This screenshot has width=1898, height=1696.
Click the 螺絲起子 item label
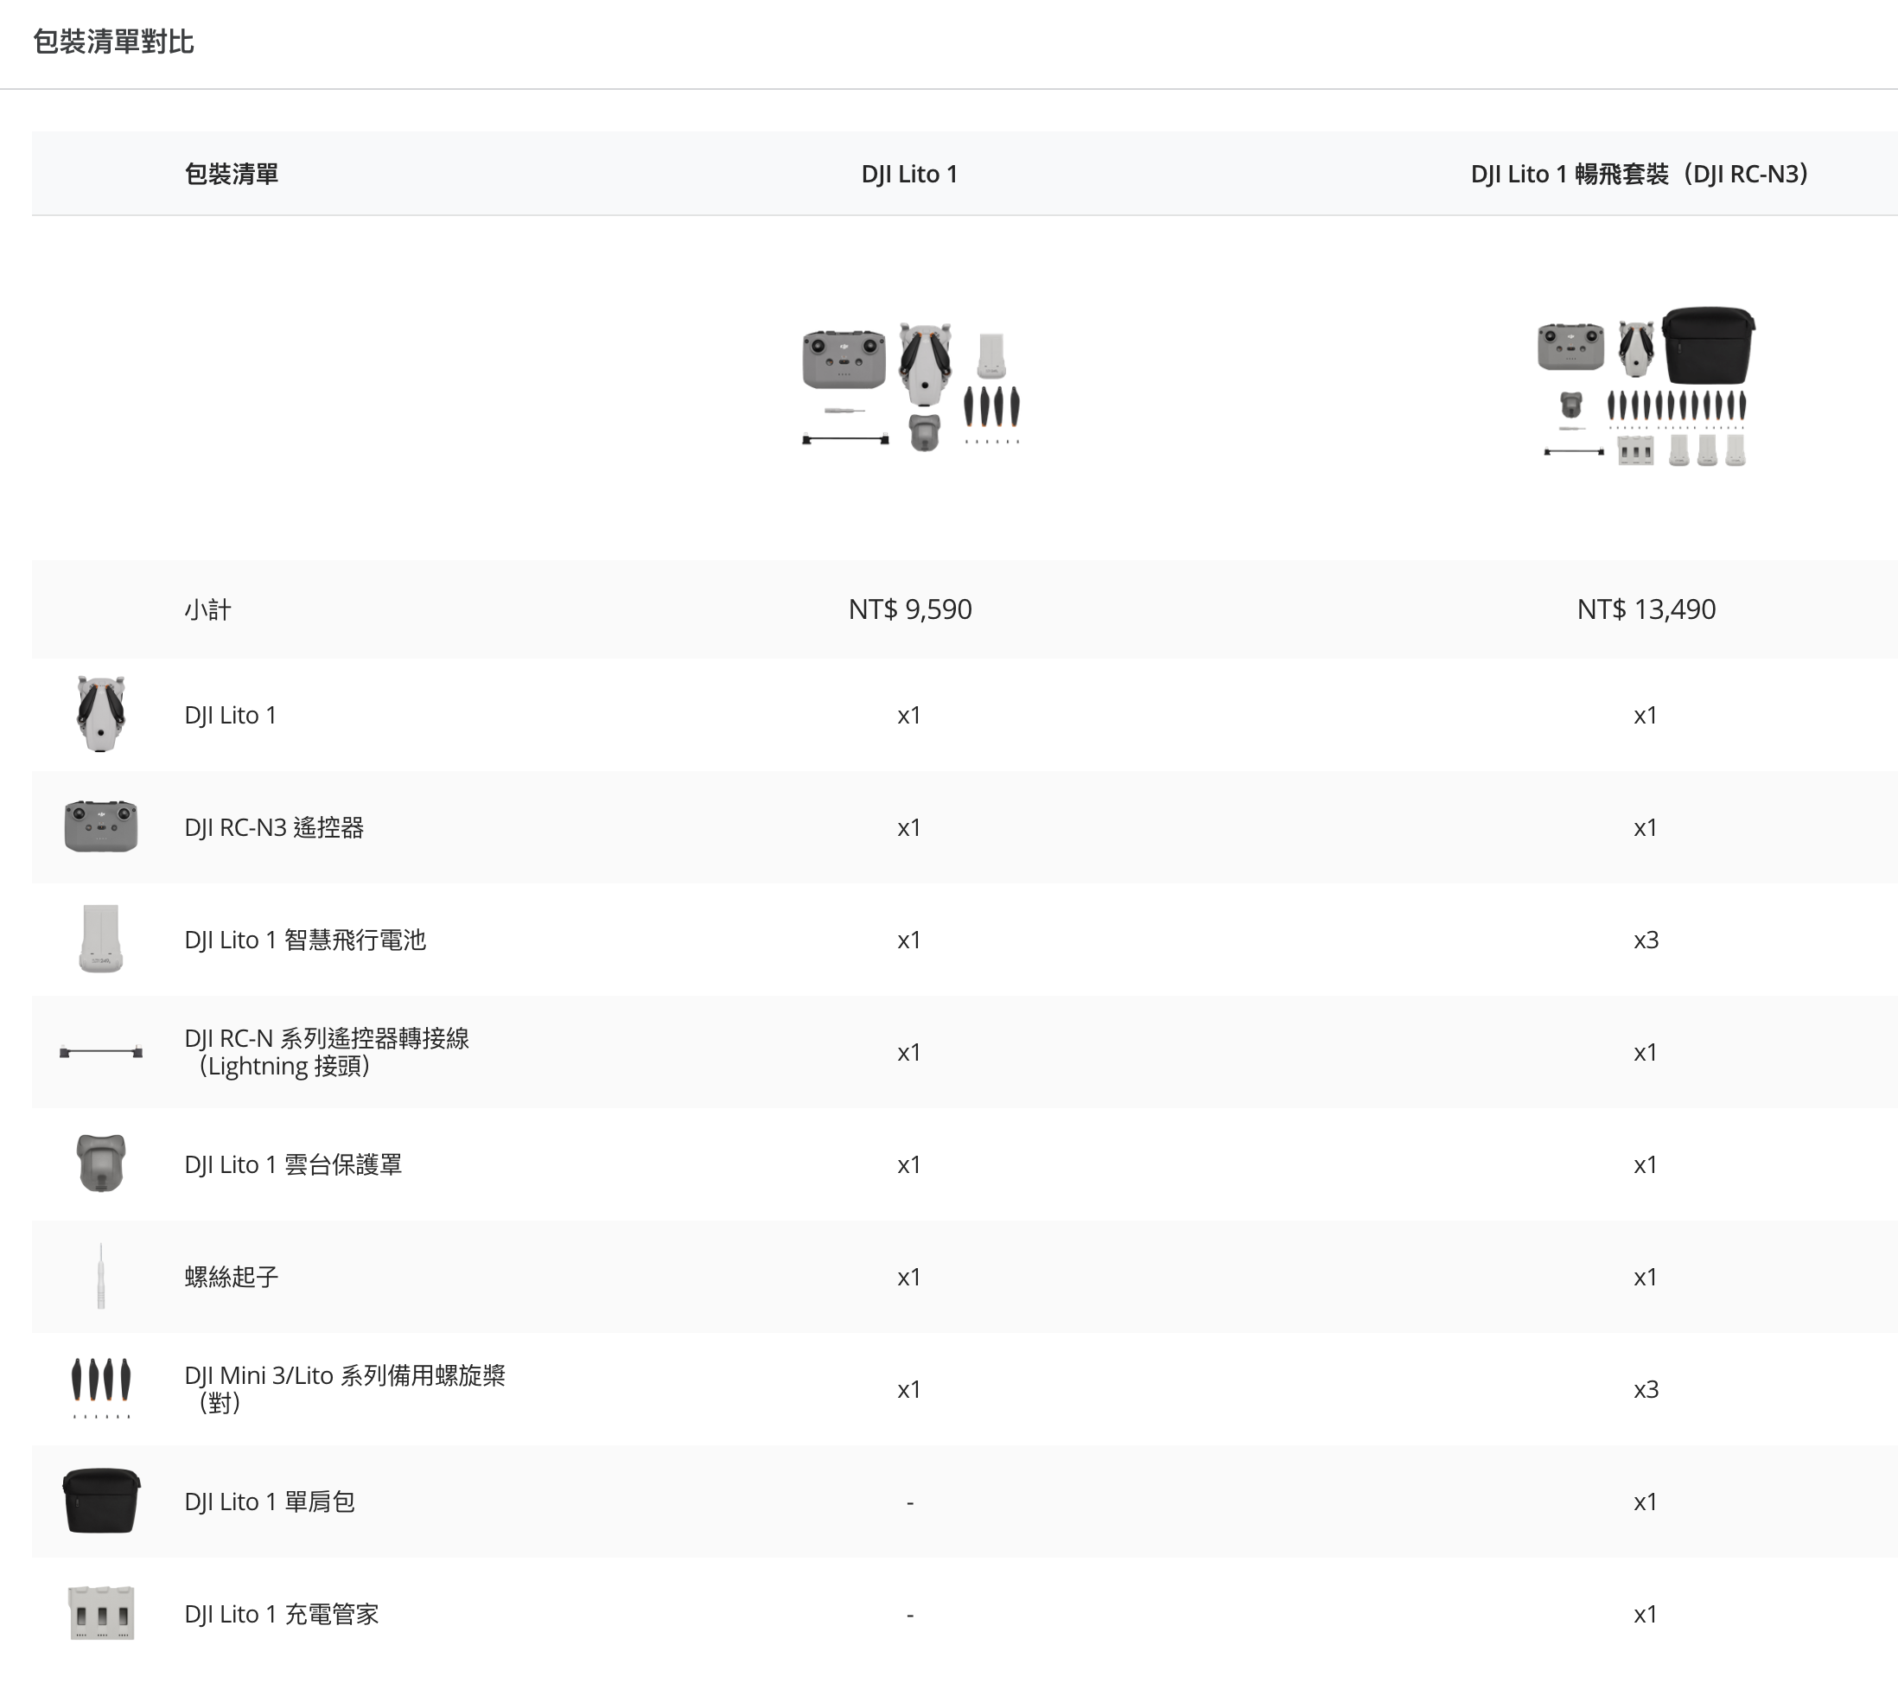[x=231, y=1277]
